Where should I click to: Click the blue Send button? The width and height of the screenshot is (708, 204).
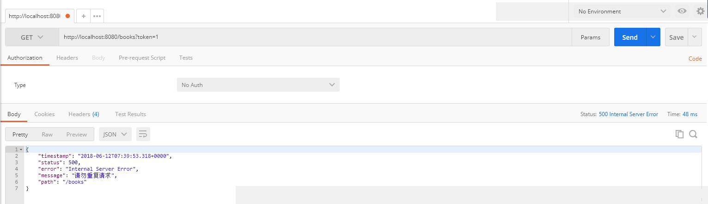coord(629,37)
